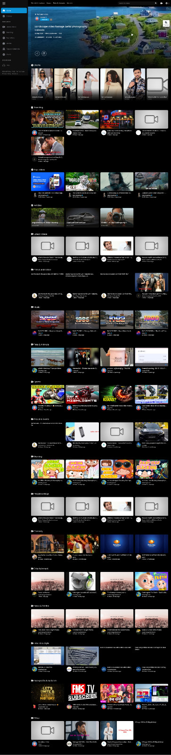Open the Yamaha vs Jebol sports thumbnail

(x=48, y=394)
